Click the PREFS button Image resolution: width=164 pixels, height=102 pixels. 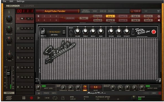46,93
